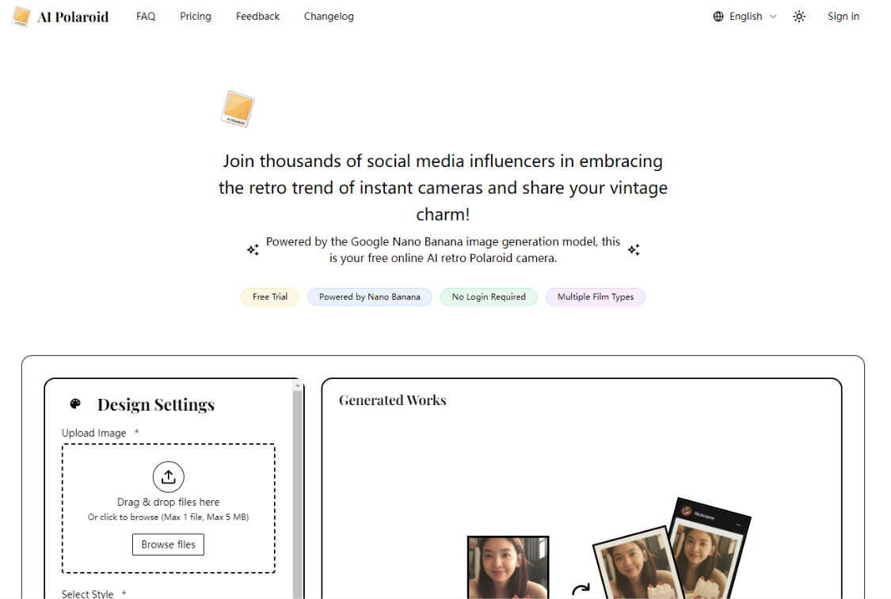Screen dimensions: 891x599
Task: Click the Sign in link
Action: click(843, 16)
